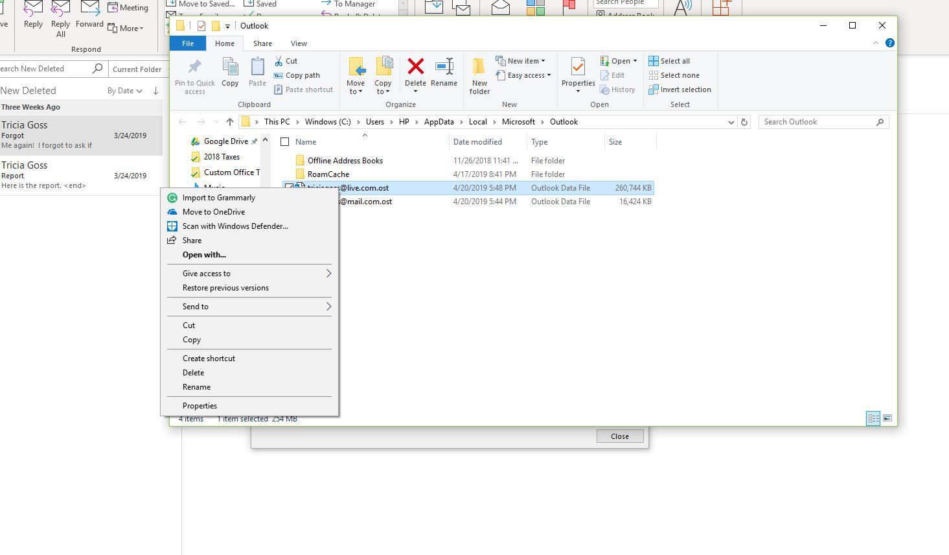Open the Move to ribbon button
This screenshot has height=555, width=949.
[356, 76]
